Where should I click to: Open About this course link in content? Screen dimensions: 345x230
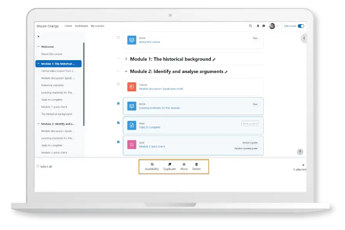(149, 42)
